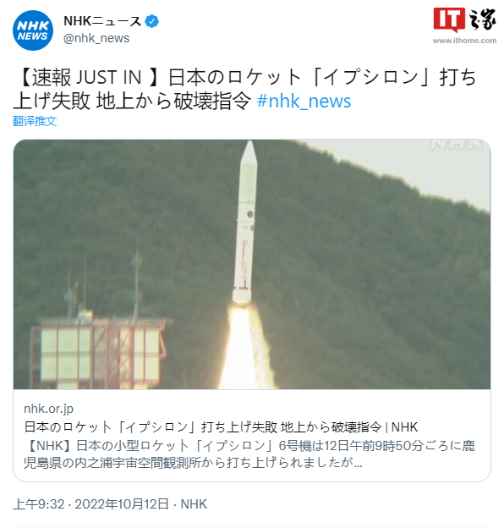This screenshot has width=504, height=528.
Task: Click the nhk.or.jp domain link
Action: [48, 409]
